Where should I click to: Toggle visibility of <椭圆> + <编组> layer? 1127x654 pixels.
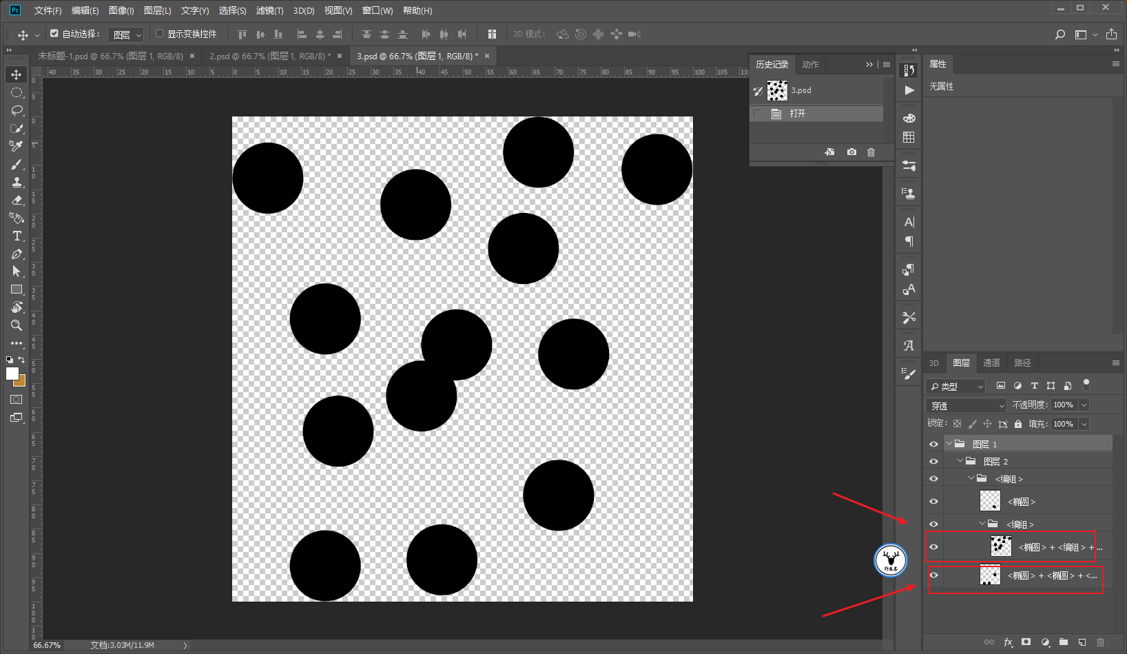tap(933, 546)
